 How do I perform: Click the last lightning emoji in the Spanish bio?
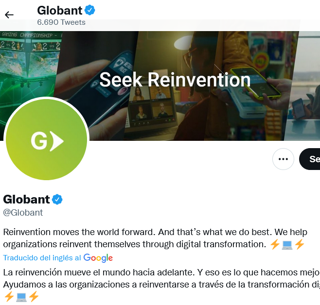tap(34, 297)
